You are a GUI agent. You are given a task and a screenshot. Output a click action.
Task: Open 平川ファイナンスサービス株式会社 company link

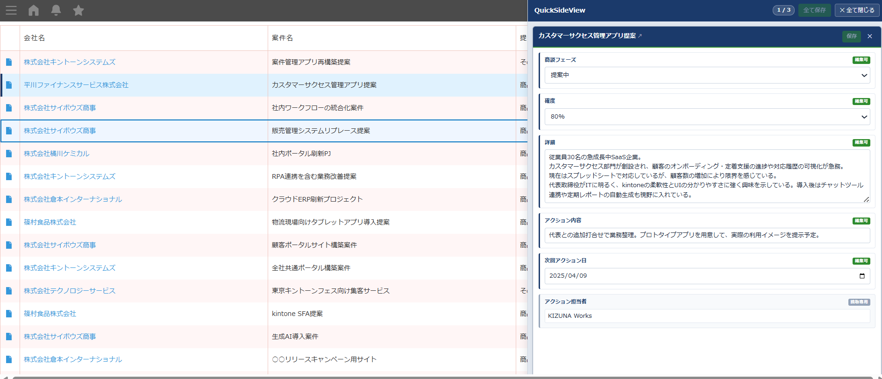pyautogui.click(x=76, y=85)
